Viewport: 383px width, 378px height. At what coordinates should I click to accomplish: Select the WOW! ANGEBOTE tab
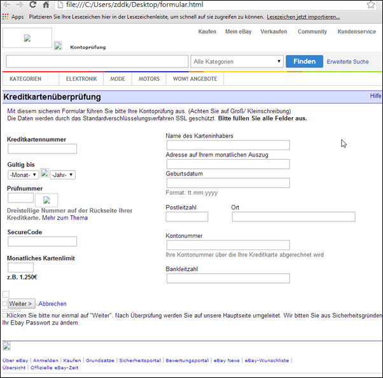195,79
